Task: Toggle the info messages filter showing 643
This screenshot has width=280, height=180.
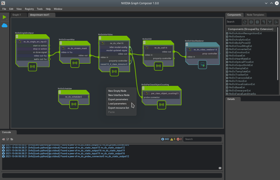Action: click(165, 139)
